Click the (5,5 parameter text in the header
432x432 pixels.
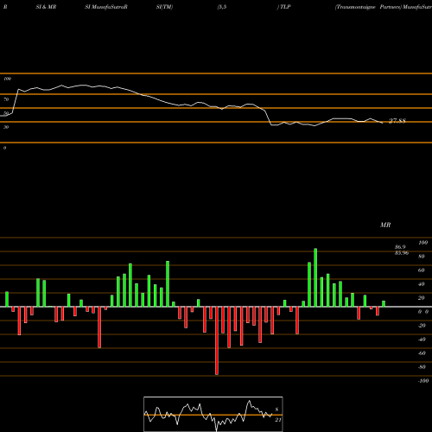(x=222, y=7)
